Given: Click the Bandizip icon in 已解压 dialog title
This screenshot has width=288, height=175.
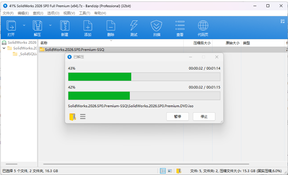Looking at the screenshot, I should tap(69, 57).
